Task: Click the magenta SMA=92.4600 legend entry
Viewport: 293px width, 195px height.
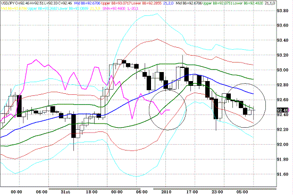Action: tap(114, 8)
